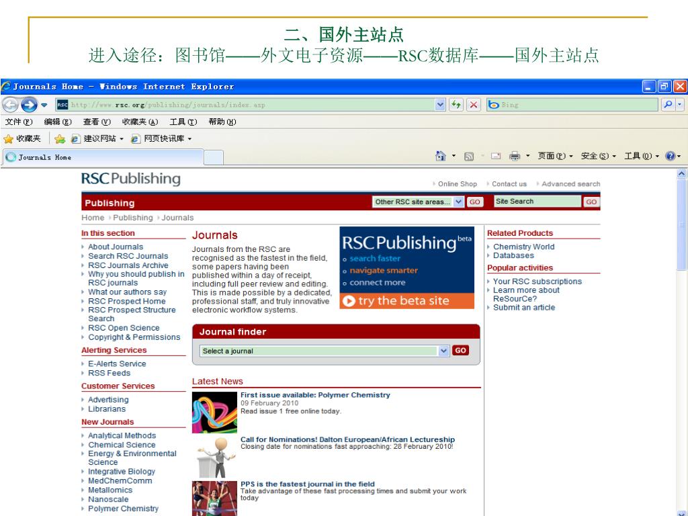
Task: Open a new blank tab
Action: 214,157
